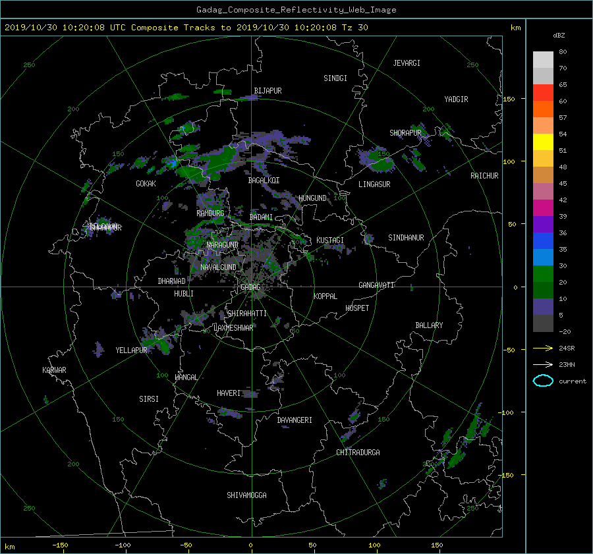Click the dBZ legend heading

pos(559,36)
